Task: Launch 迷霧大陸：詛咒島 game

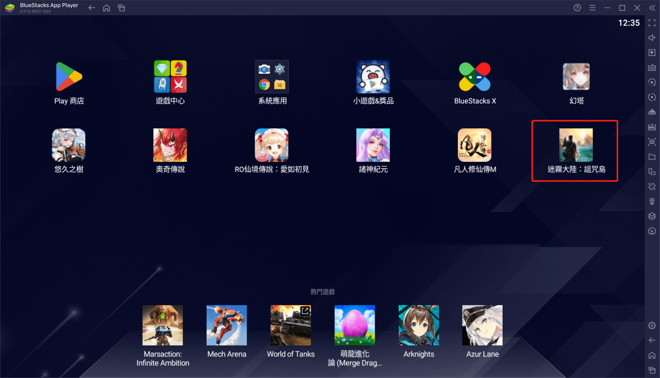Action: click(576, 145)
